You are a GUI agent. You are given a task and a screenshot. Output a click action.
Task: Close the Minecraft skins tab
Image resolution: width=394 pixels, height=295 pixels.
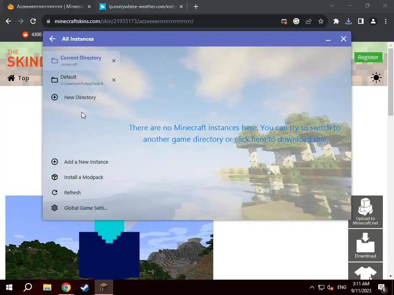89,7
